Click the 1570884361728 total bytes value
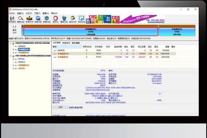Viewport: 207px width, 138px height. click(x=154, y=75)
